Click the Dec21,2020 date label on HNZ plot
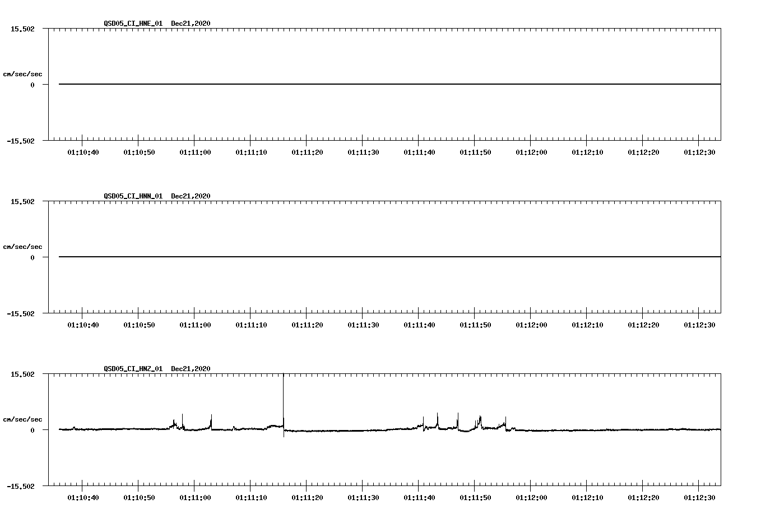This screenshot has height=518, width=761. point(190,369)
